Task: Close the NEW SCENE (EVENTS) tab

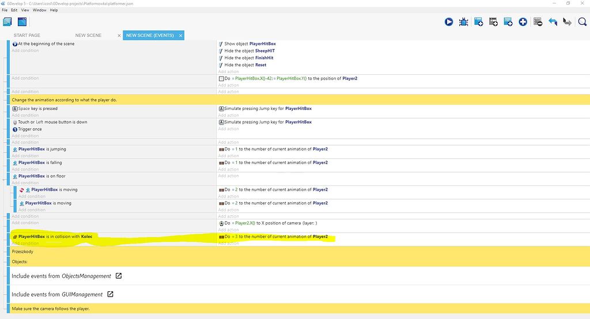Action: pyautogui.click(x=180, y=36)
